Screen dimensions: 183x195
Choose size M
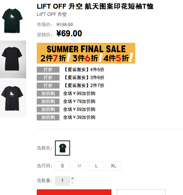[x=80, y=166]
